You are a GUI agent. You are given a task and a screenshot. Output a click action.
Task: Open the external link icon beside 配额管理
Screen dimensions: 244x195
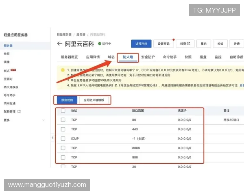19,111
